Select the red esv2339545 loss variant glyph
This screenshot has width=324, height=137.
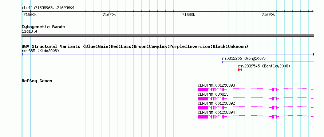coord(240,70)
